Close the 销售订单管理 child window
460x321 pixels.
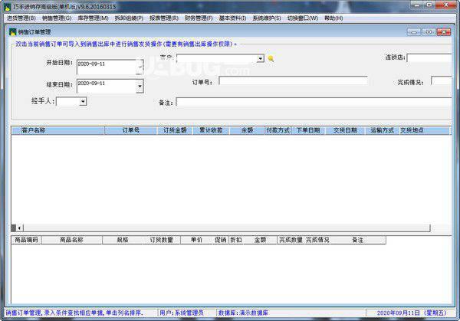coord(444,31)
